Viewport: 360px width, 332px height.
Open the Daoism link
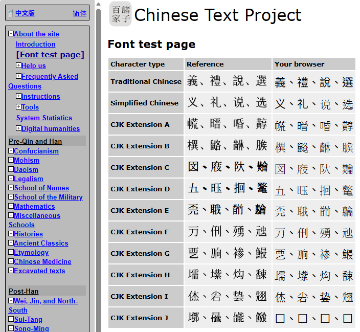(26, 169)
